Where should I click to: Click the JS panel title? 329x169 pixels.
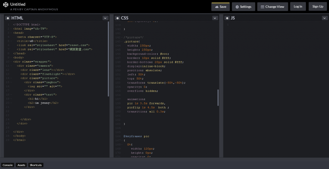tap(233, 18)
